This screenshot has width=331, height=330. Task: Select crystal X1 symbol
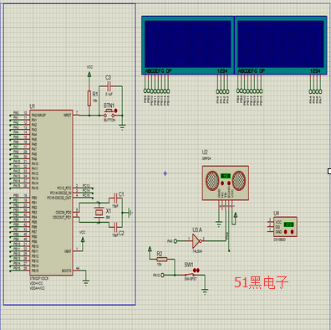[x=99, y=213]
